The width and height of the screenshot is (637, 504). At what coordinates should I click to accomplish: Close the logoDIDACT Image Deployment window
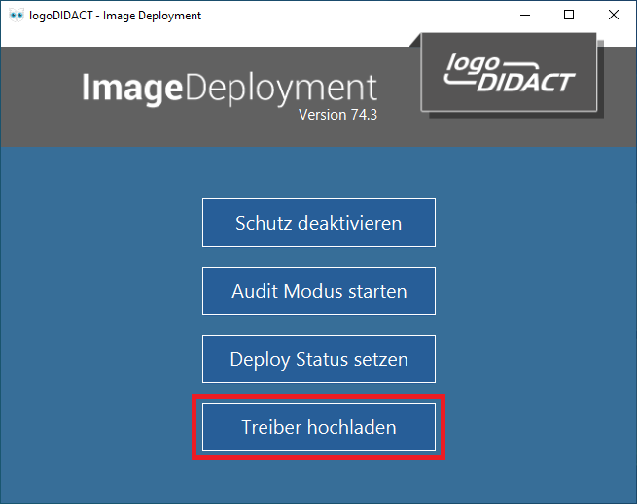click(x=614, y=15)
